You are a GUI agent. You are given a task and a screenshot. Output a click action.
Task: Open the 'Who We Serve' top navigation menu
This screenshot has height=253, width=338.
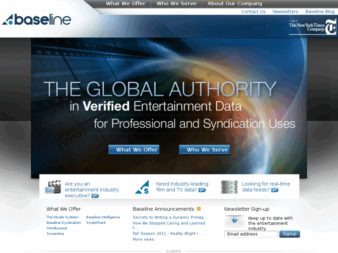tap(177, 3)
